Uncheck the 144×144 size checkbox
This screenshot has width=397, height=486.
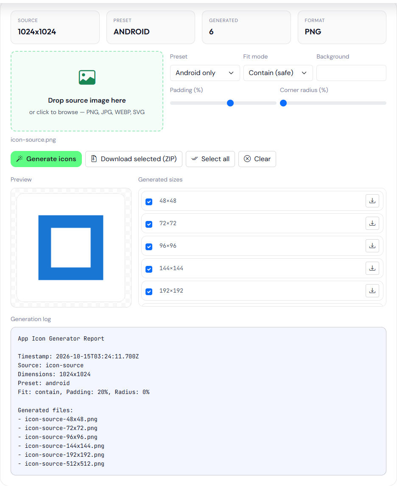tap(149, 269)
